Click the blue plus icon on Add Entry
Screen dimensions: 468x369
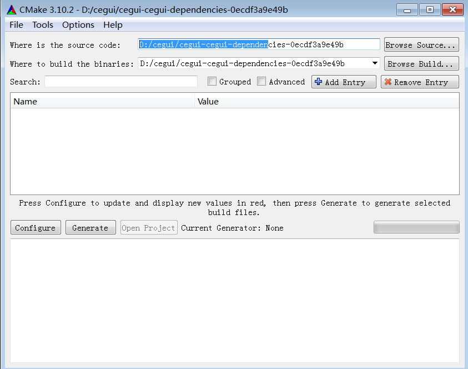coord(319,82)
